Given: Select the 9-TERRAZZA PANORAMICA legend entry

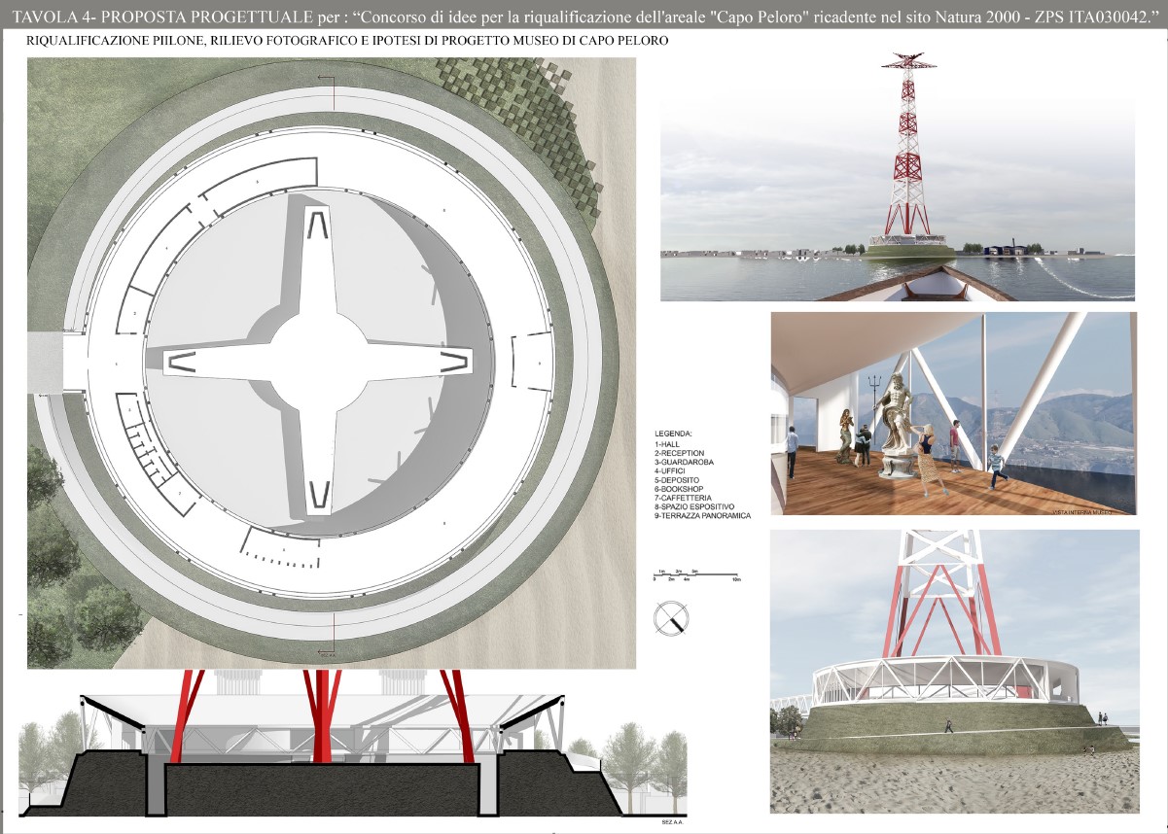Looking at the screenshot, I should tap(702, 516).
